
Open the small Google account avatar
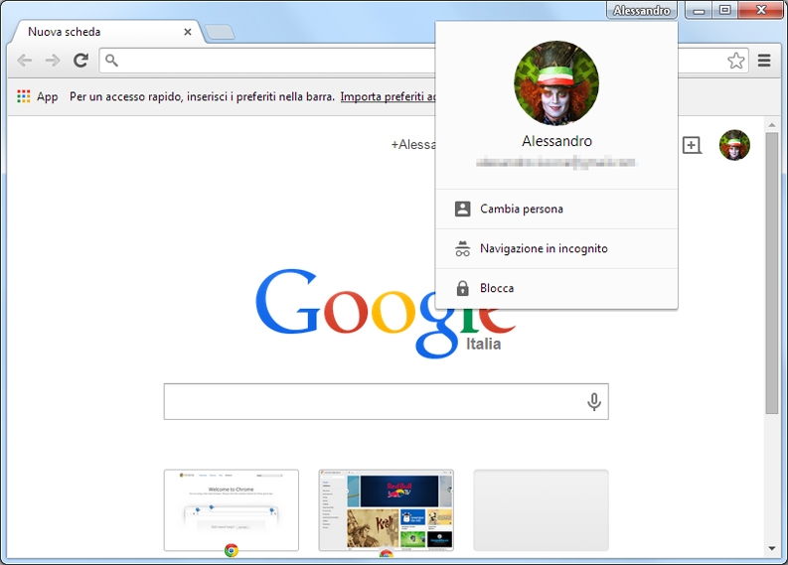pos(734,145)
